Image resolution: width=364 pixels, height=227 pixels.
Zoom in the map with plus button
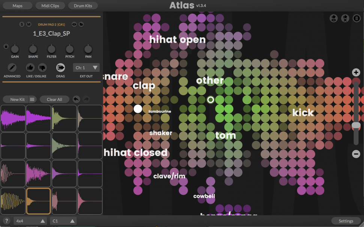(x=356, y=73)
